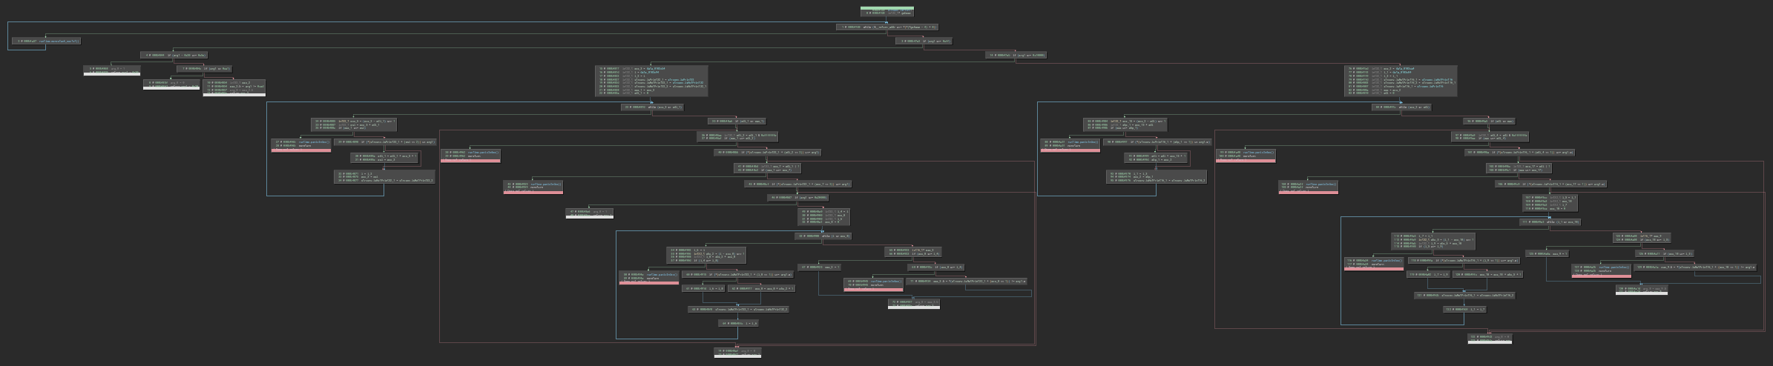Click the instruction 1 while-loop stack check node

coord(886,27)
